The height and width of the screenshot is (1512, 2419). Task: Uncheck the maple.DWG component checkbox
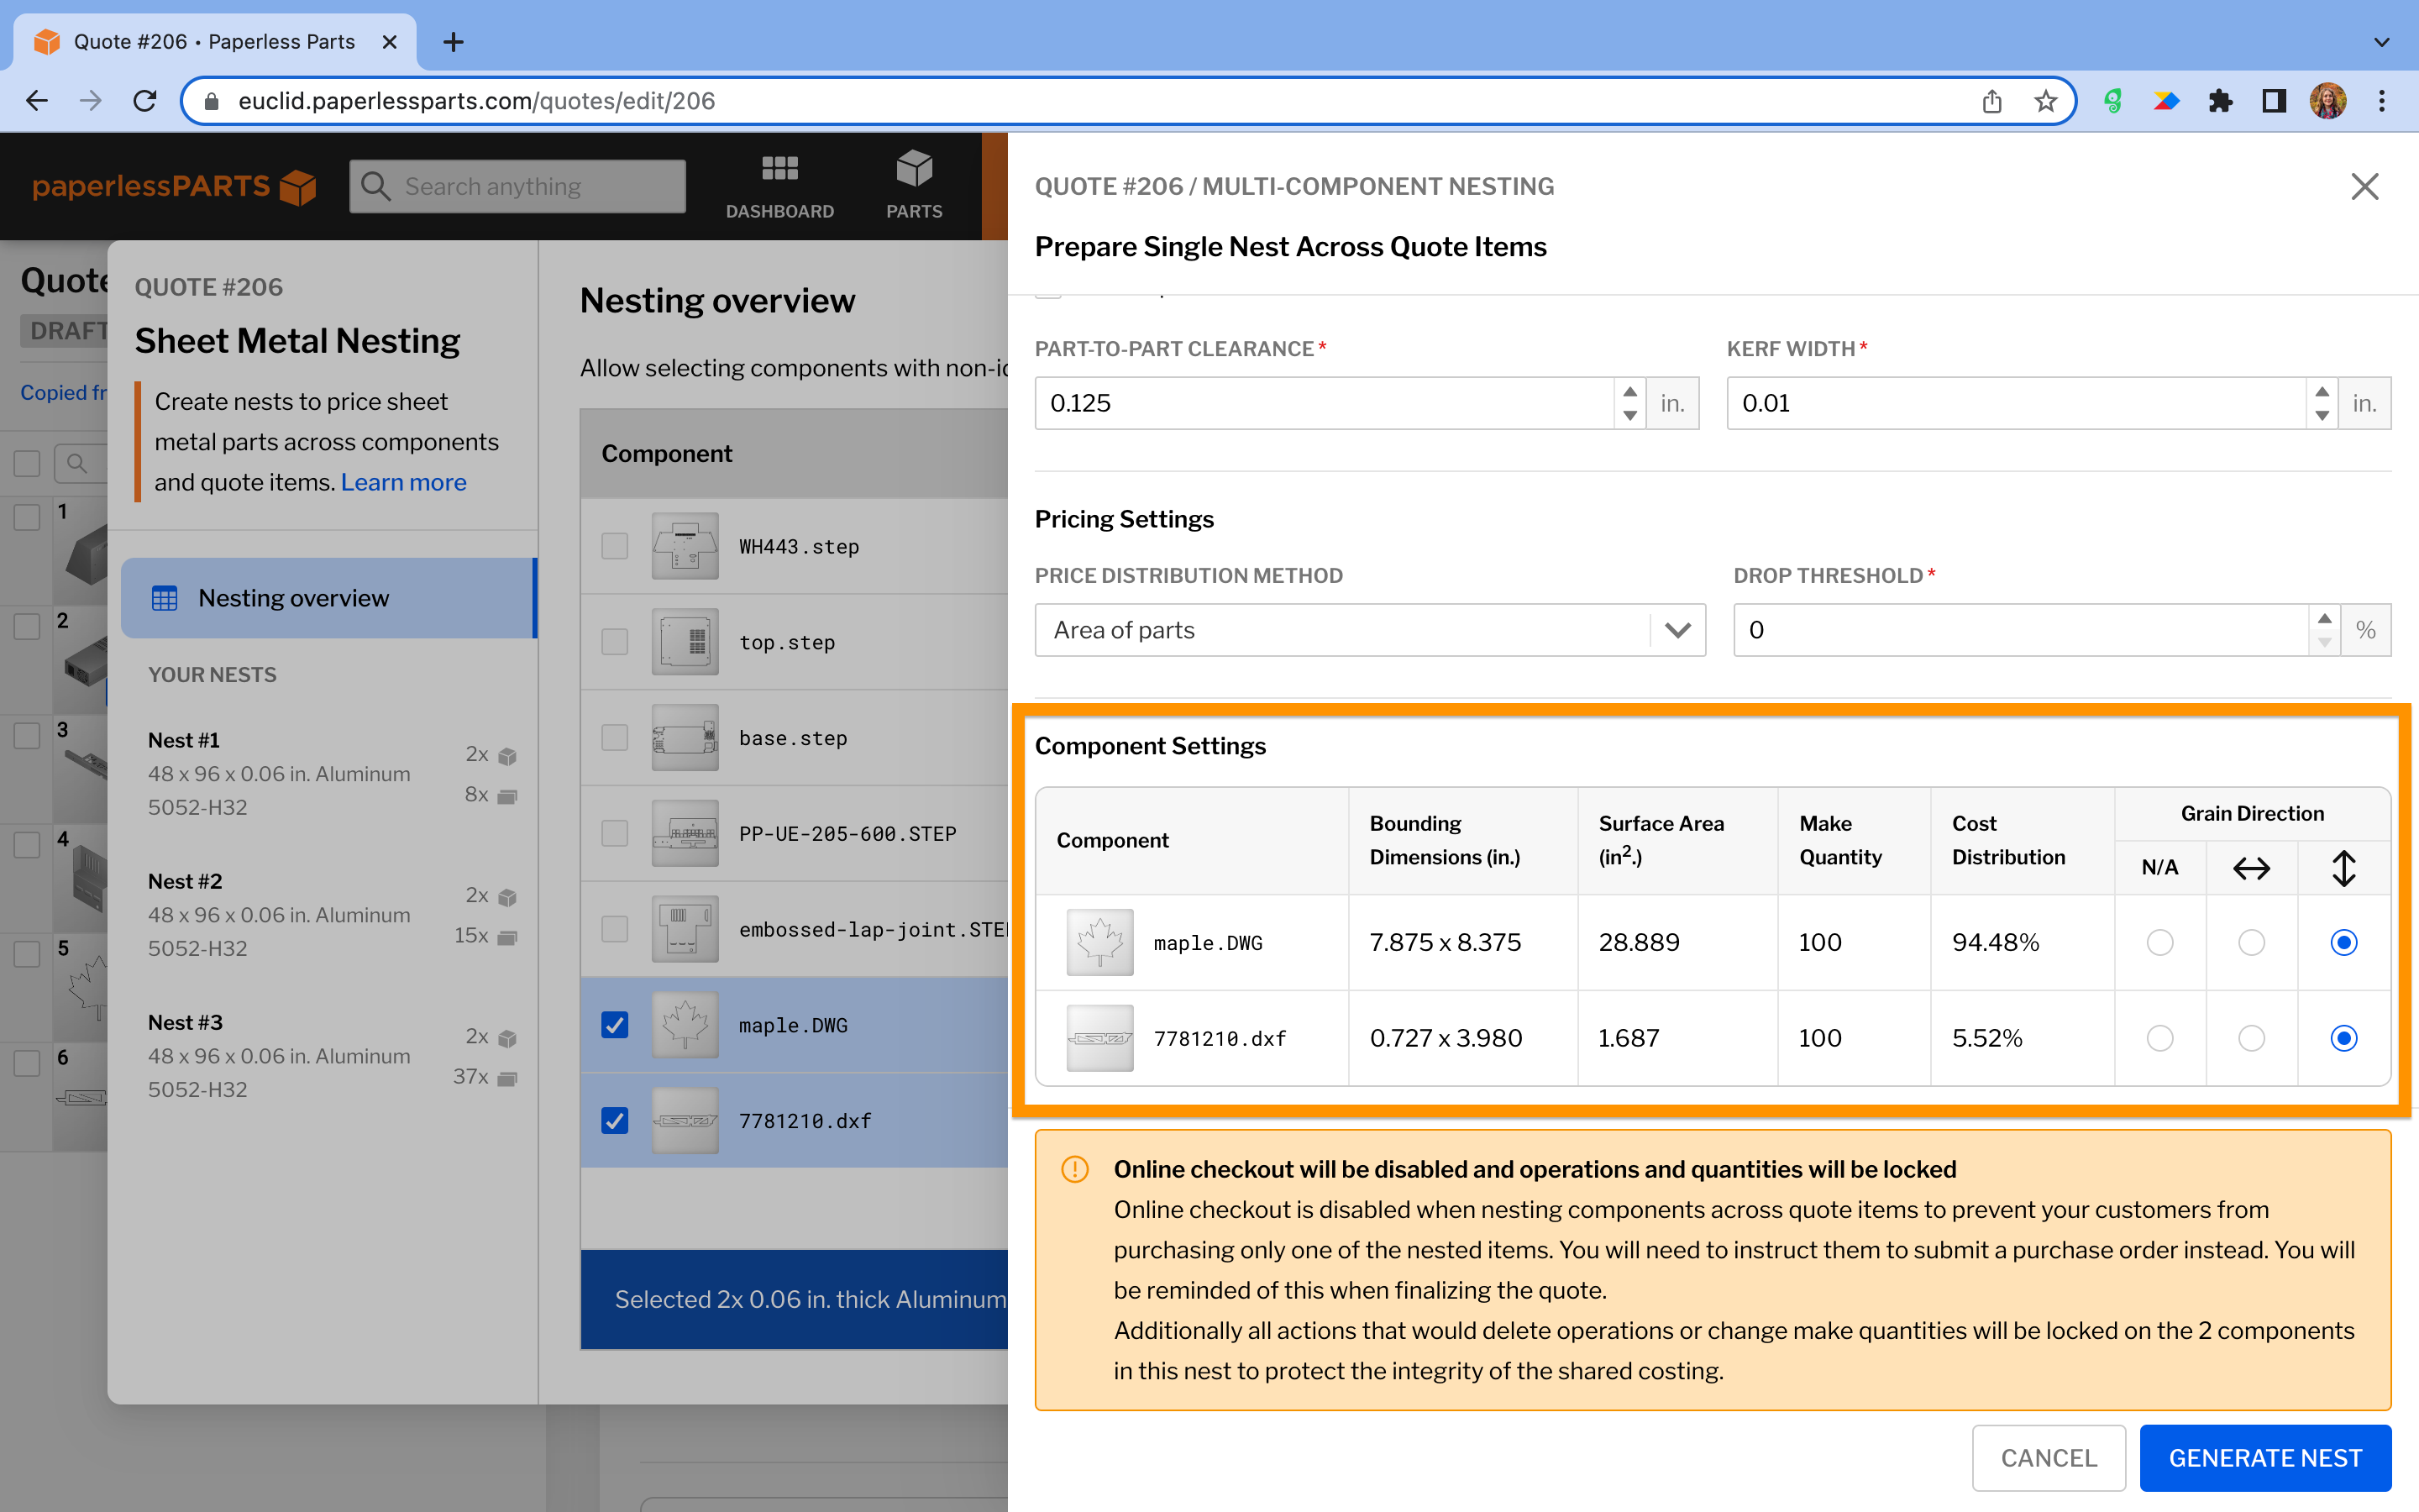pyautogui.click(x=614, y=1024)
